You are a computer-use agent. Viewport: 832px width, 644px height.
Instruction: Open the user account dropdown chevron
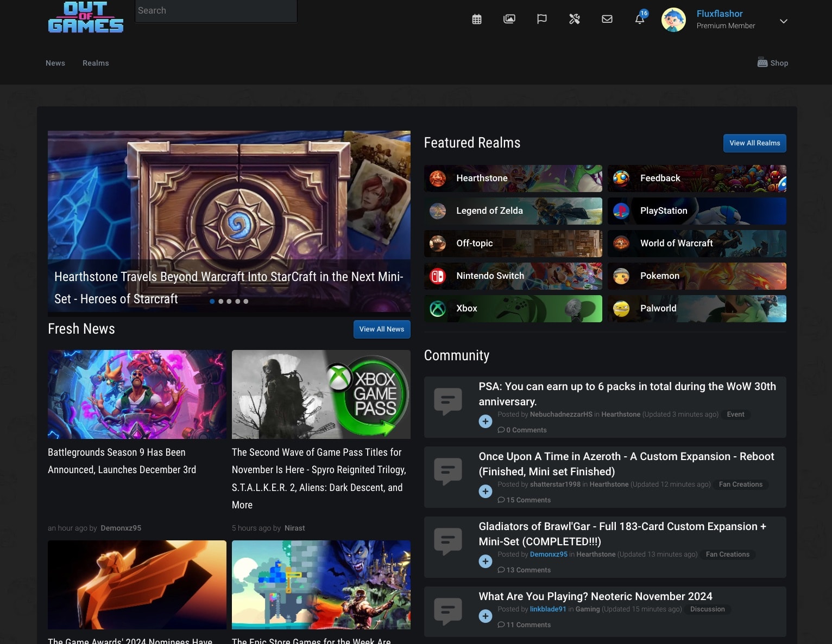(x=783, y=21)
